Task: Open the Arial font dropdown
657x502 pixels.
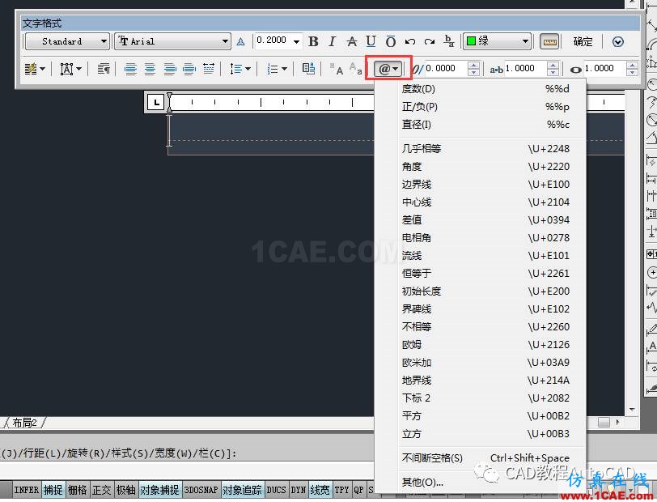Action: [x=172, y=41]
